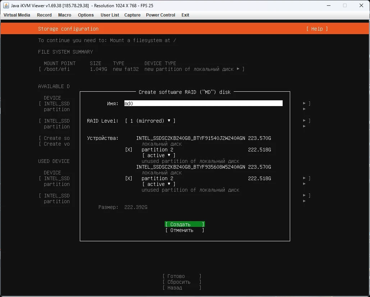The width and height of the screenshot is (370, 297).
Task: Uncheck partition 2 of first Intel SSD
Action: coord(129,150)
